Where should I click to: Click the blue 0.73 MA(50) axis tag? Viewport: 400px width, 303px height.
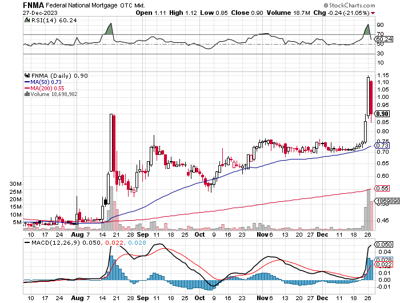382,146
